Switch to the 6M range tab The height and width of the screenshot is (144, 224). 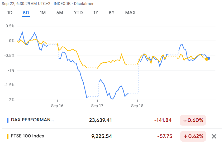pyautogui.click(x=60, y=13)
